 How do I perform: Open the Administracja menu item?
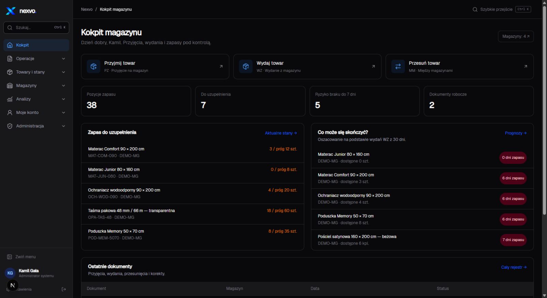(36, 126)
